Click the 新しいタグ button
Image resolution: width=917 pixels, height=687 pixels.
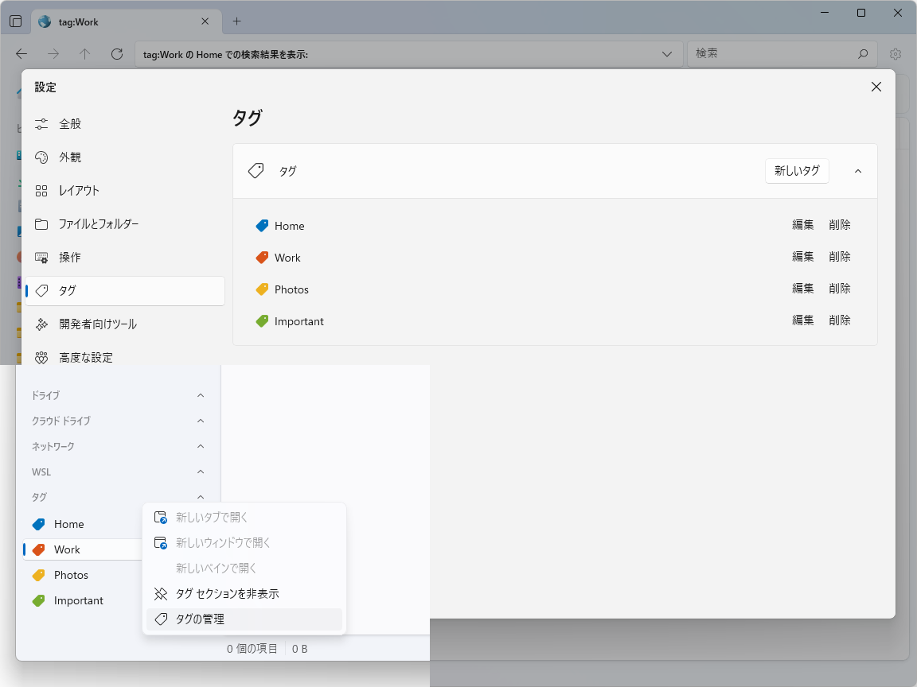click(796, 170)
